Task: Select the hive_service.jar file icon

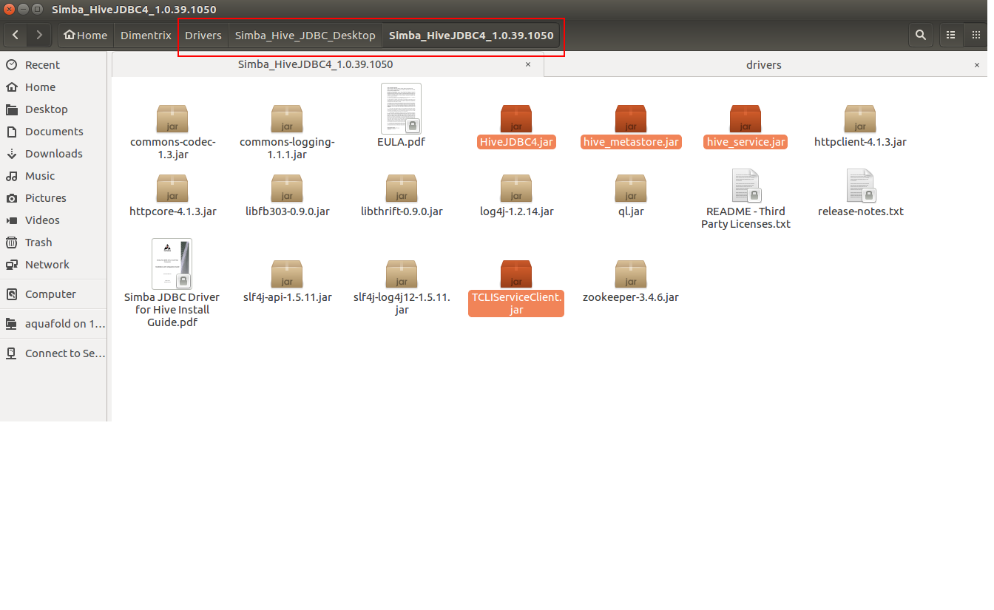Action: click(x=745, y=118)
